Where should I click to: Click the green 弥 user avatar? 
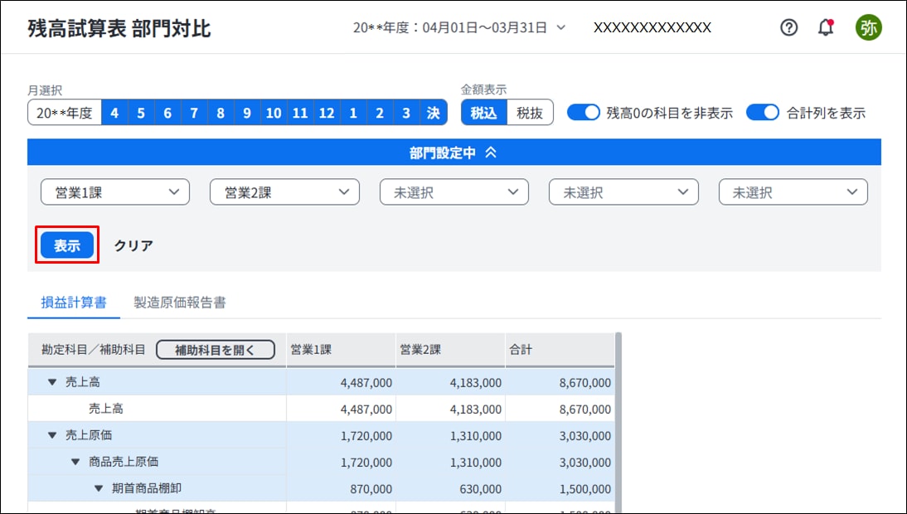(x=868, y=27)
